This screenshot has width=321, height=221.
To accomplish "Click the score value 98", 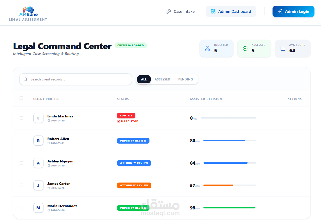I will (x=193, y=208).
